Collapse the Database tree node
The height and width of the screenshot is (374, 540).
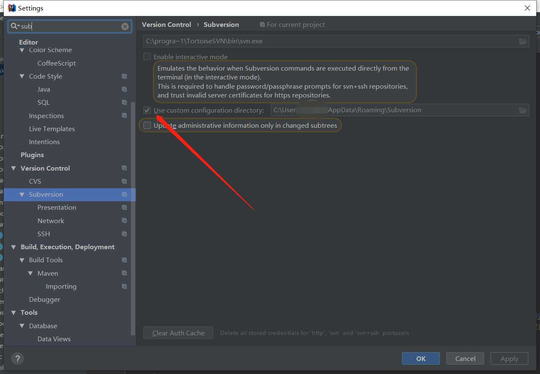click(x=22, y=326)
